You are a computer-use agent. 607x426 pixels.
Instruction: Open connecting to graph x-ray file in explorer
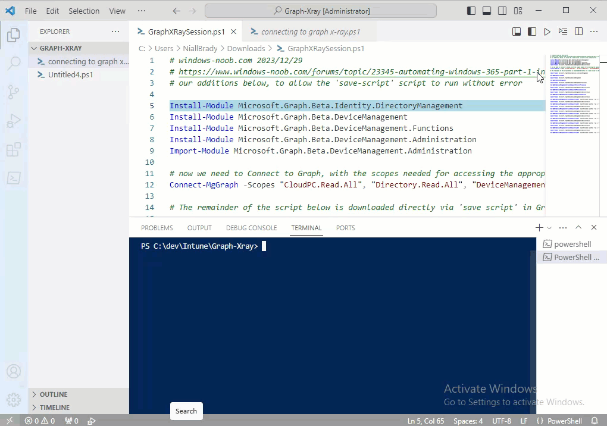tap(79, 61)
